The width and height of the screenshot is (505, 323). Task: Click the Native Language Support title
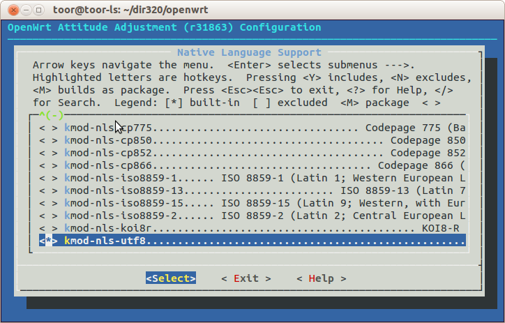click(249, 52)
